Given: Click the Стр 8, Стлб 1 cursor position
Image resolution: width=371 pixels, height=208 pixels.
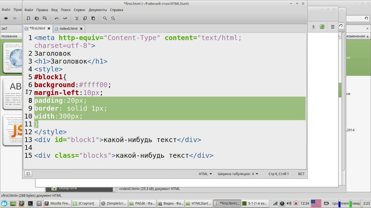Looking at the screenshot, I should 279,174.
